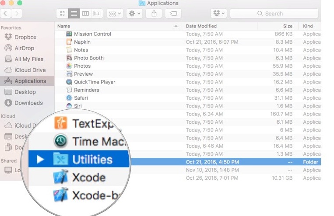The height and width of the screenshot is (216, 334).
Task: Click the 10.31 GB size value
Action: point(282,178)
